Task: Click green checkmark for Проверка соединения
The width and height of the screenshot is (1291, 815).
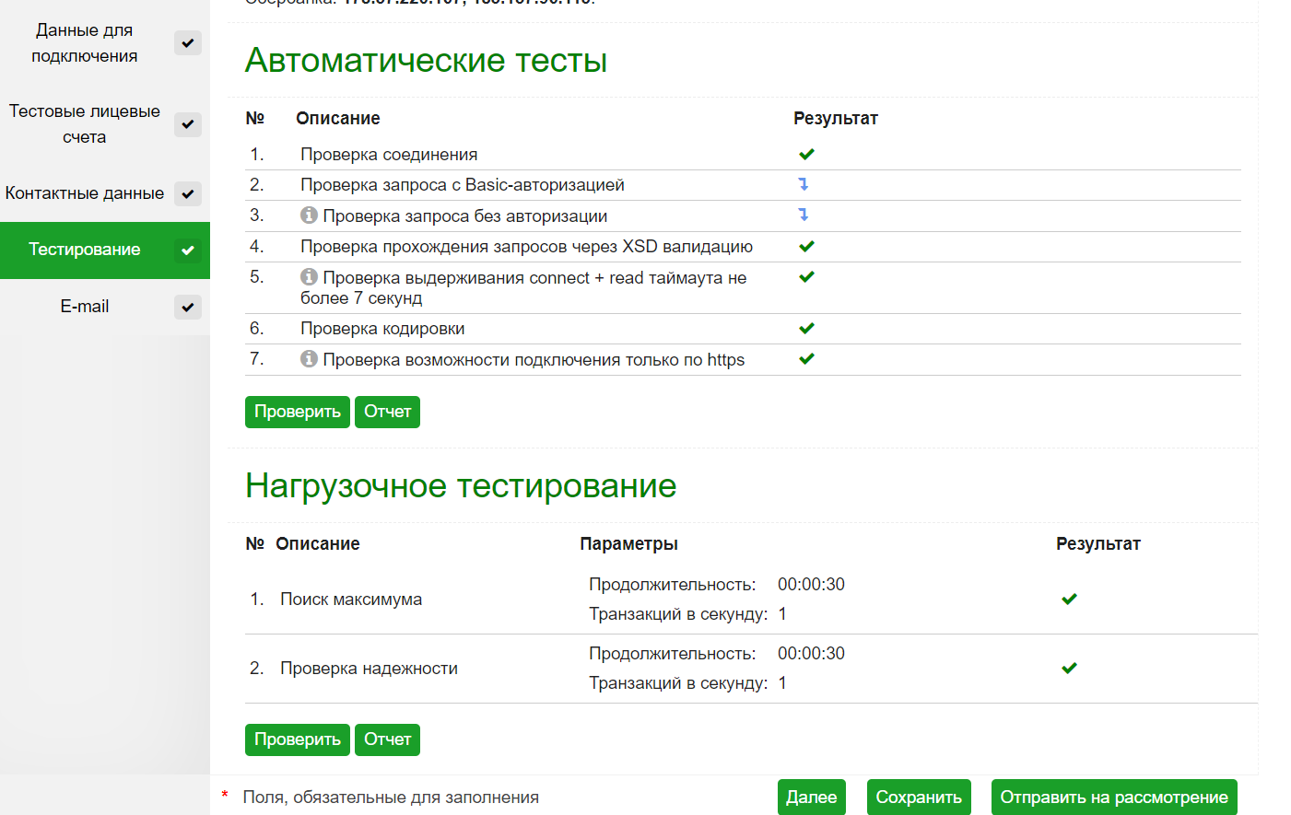Action: pyautogui.click(x=806, y=154)
